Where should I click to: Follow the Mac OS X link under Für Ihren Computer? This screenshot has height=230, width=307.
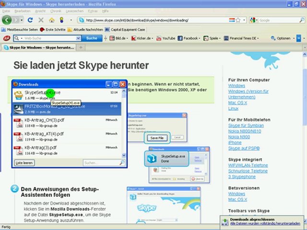coord(238,103)
